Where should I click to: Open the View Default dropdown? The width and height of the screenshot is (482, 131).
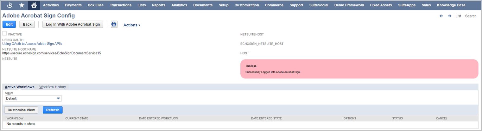pyautogui.click(x=33, y=98)
